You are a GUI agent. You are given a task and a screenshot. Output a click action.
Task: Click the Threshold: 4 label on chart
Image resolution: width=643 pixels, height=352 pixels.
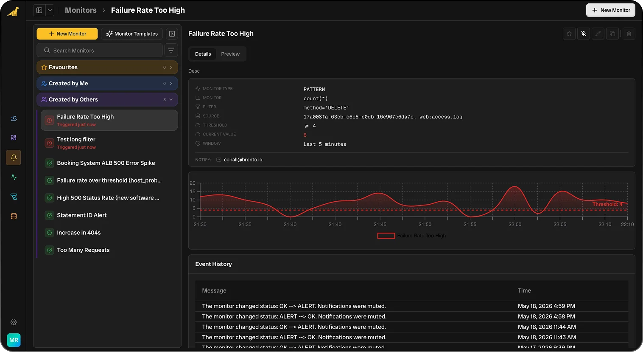point(607,204)
